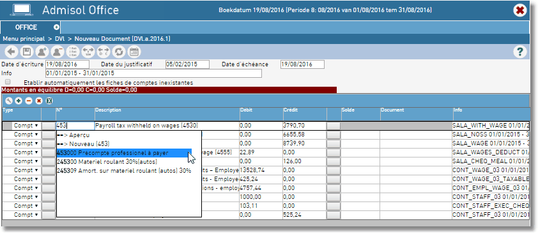The width and height of the screenshot is (538, 234).
Task: Click the remove person icon in toolbar
Action: (58, 52)
